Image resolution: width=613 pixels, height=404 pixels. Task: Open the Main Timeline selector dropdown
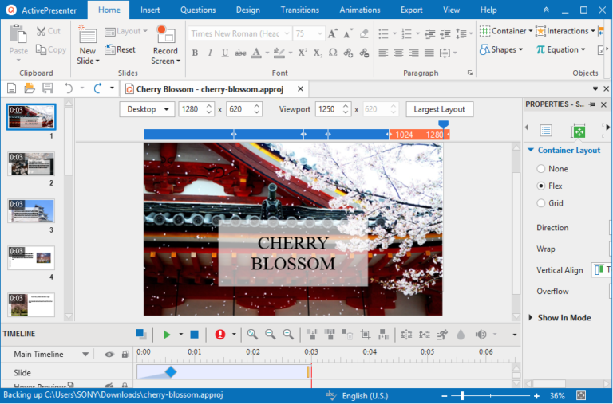point(85,355)
